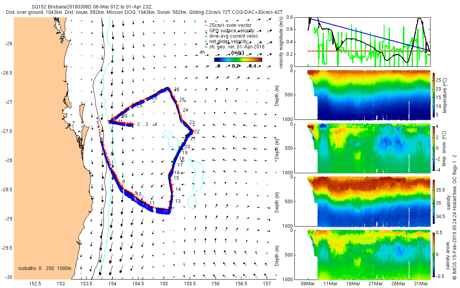Click the 'isobaths: 0 200 1000m' label
460x288 pixels.
pos(45,268)
